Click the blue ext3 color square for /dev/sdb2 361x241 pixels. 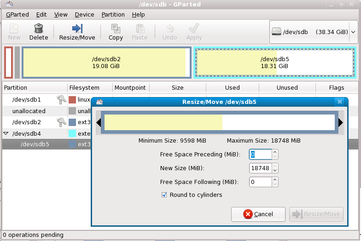72,122
